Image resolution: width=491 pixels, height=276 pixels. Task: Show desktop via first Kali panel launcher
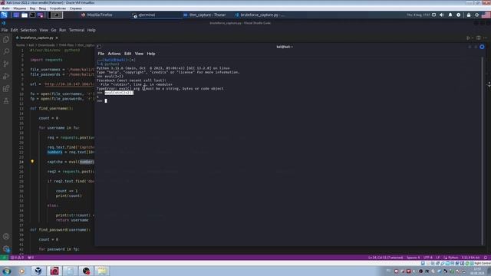(16, 15)
